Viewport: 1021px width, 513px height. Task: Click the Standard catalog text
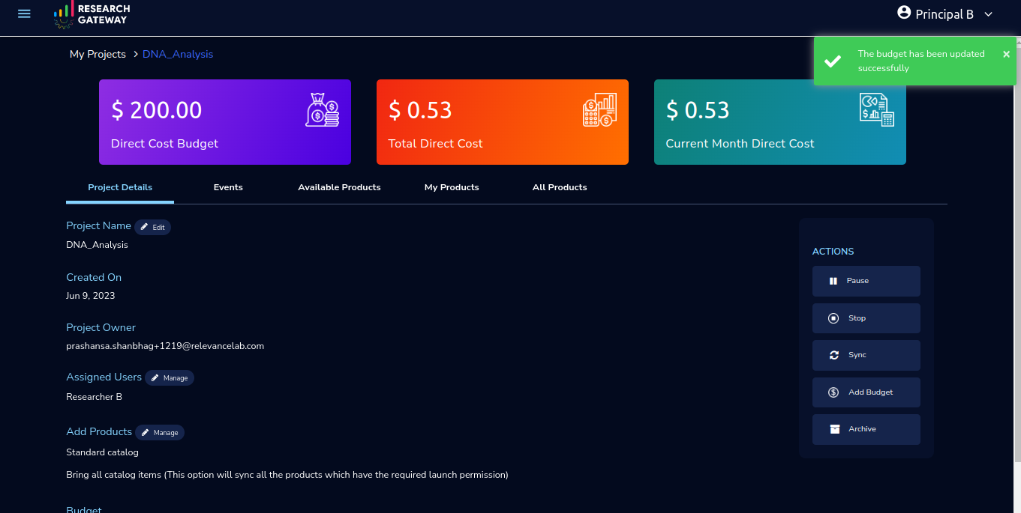coord(102,452)
